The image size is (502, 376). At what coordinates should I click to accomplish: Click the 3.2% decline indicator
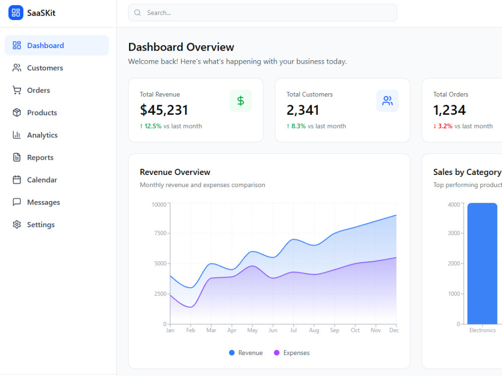(x=443, y=126)
